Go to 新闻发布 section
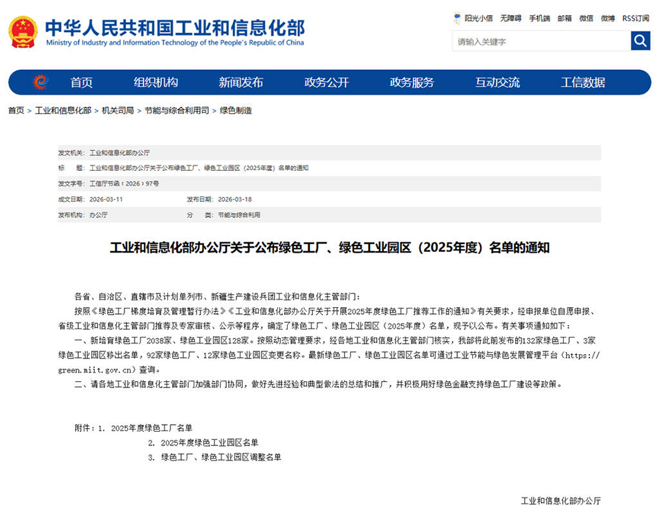Image resolution: width=657 pixels, height=514 pixels. click(241, 82)
